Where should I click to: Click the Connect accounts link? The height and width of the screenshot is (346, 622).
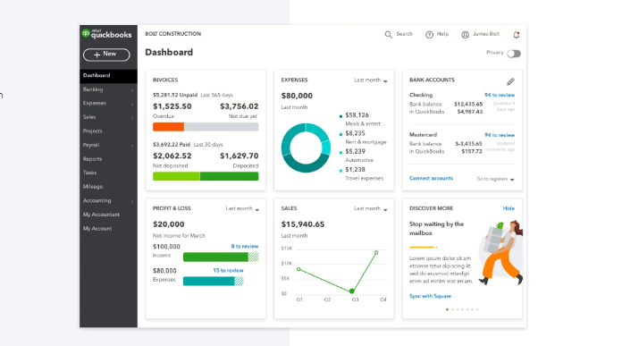[431, 179]
